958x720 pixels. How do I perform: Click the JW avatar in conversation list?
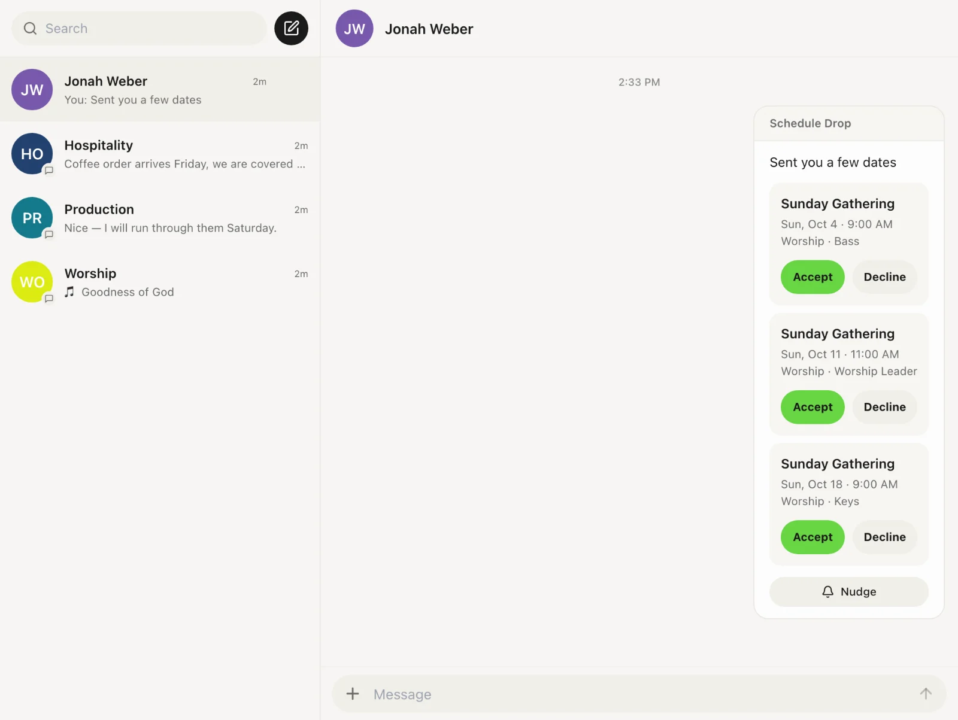(32, 90)
